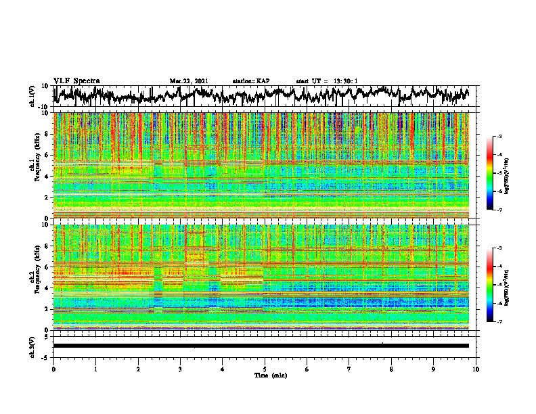Click the "-3" label on ch.1 color bar

point(499,136)
